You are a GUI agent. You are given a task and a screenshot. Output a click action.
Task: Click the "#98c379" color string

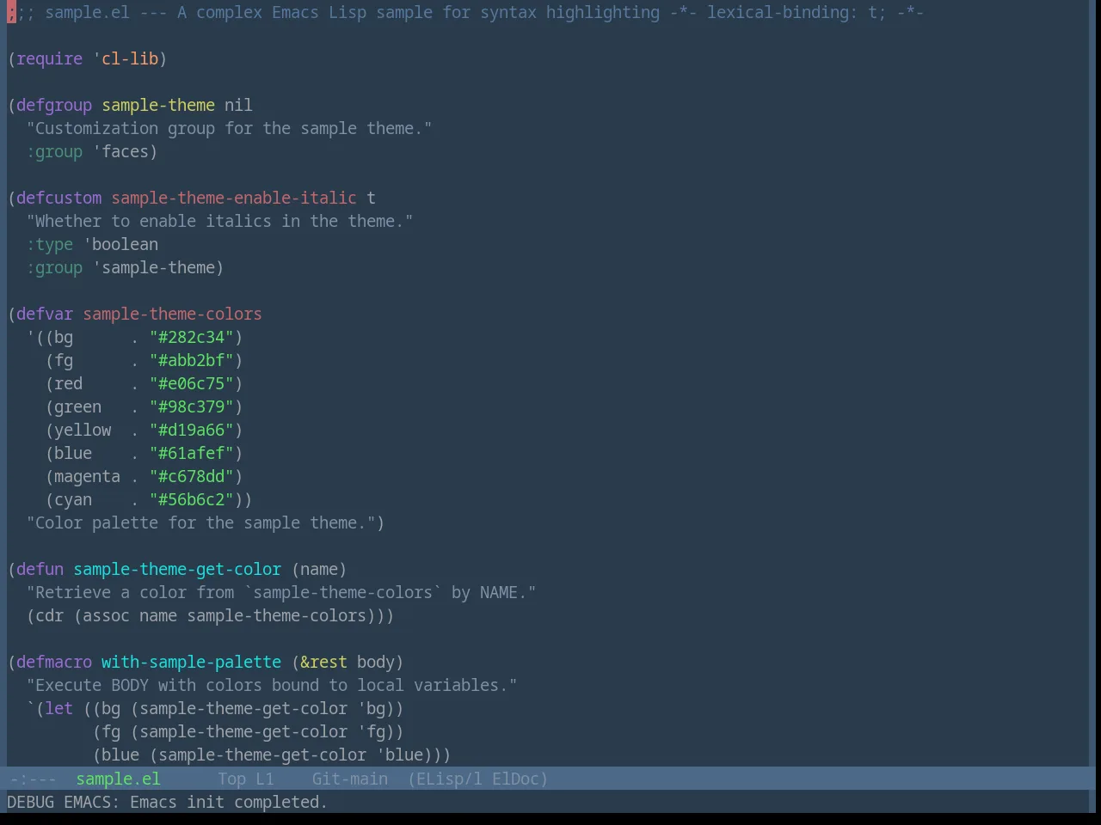coord(191,406)
